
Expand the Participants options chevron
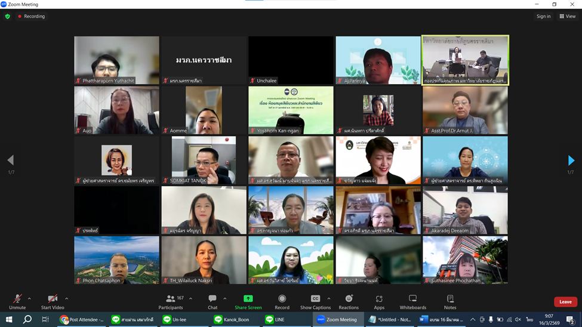(190, 298)
